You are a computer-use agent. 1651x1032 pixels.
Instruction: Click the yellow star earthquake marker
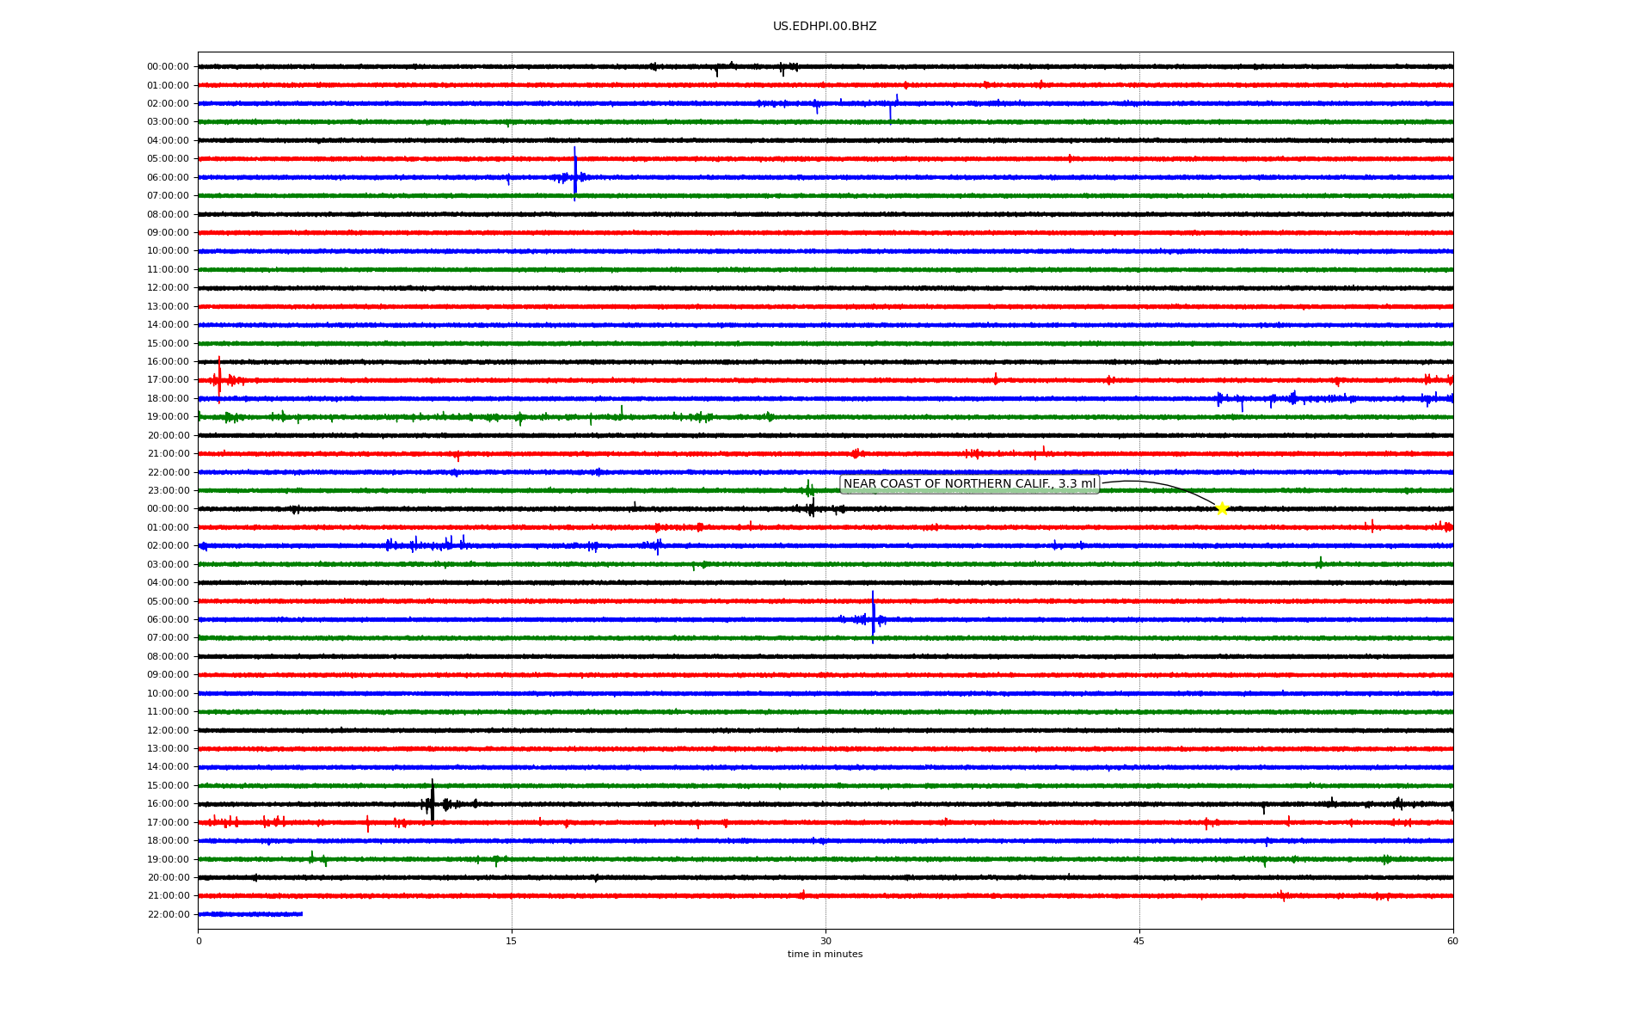click(1221, 508)
